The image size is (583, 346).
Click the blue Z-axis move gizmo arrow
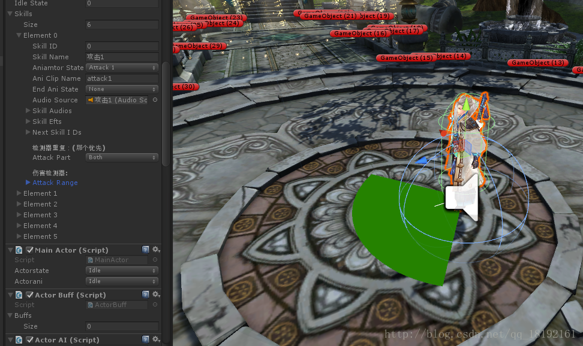pyautogui.click(x=421, y=160)
